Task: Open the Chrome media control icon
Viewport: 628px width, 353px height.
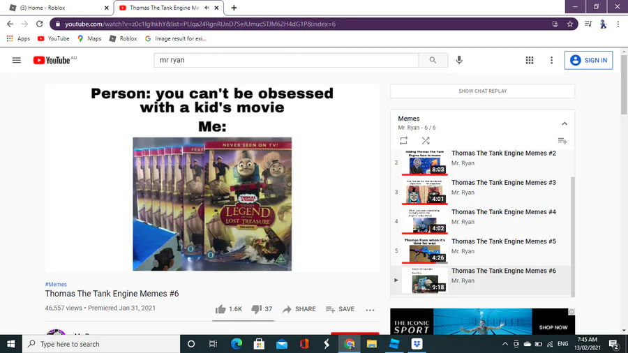Action: (588, 24)
